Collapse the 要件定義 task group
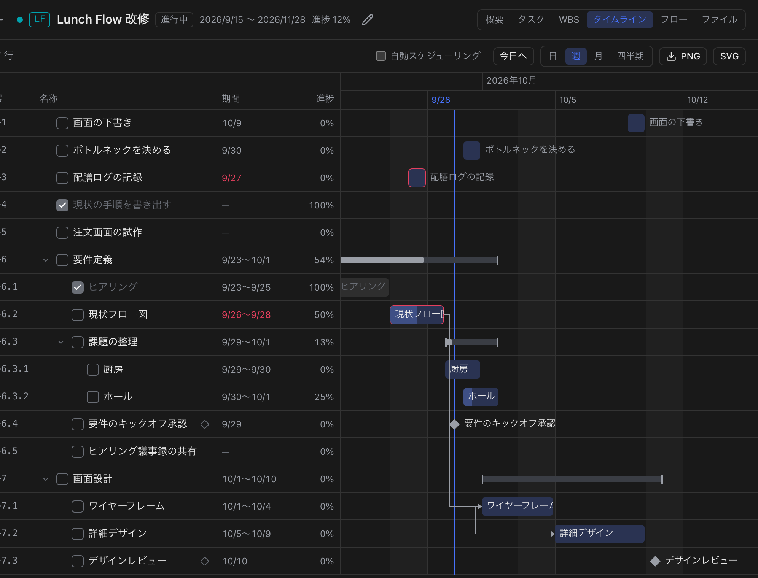This screenshot has width=758, height=578. [x=46, y=260]
